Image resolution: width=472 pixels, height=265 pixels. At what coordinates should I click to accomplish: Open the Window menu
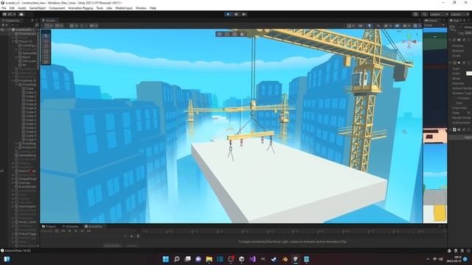click(141, 8)
